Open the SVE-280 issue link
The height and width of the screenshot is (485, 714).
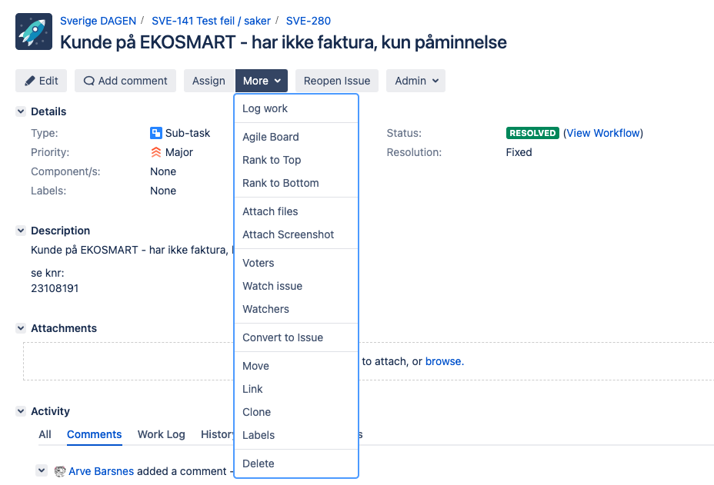pyautogui.click(x=309, y=21)
